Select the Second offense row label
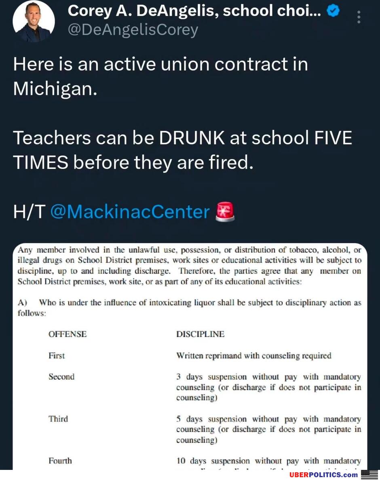 pos(61,377)
